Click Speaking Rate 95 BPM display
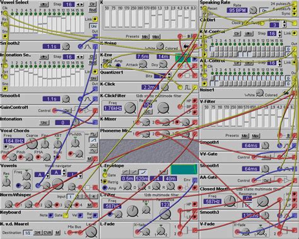299x239 pixels. 237,10
